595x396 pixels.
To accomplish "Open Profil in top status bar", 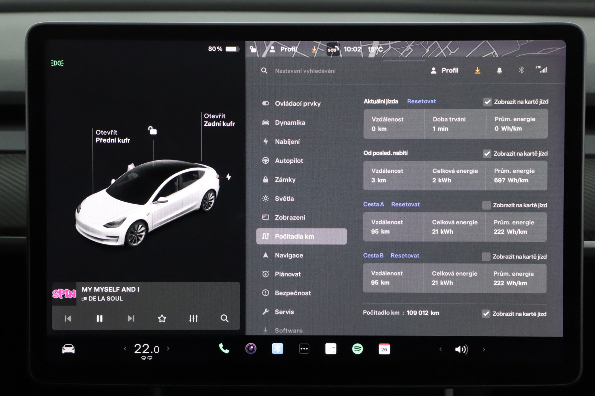I will pyautogui.click(x=283, y=49).
